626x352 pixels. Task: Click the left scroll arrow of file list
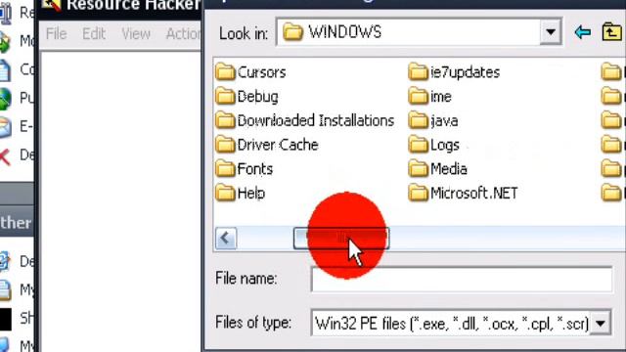click(x=226, y=239)
